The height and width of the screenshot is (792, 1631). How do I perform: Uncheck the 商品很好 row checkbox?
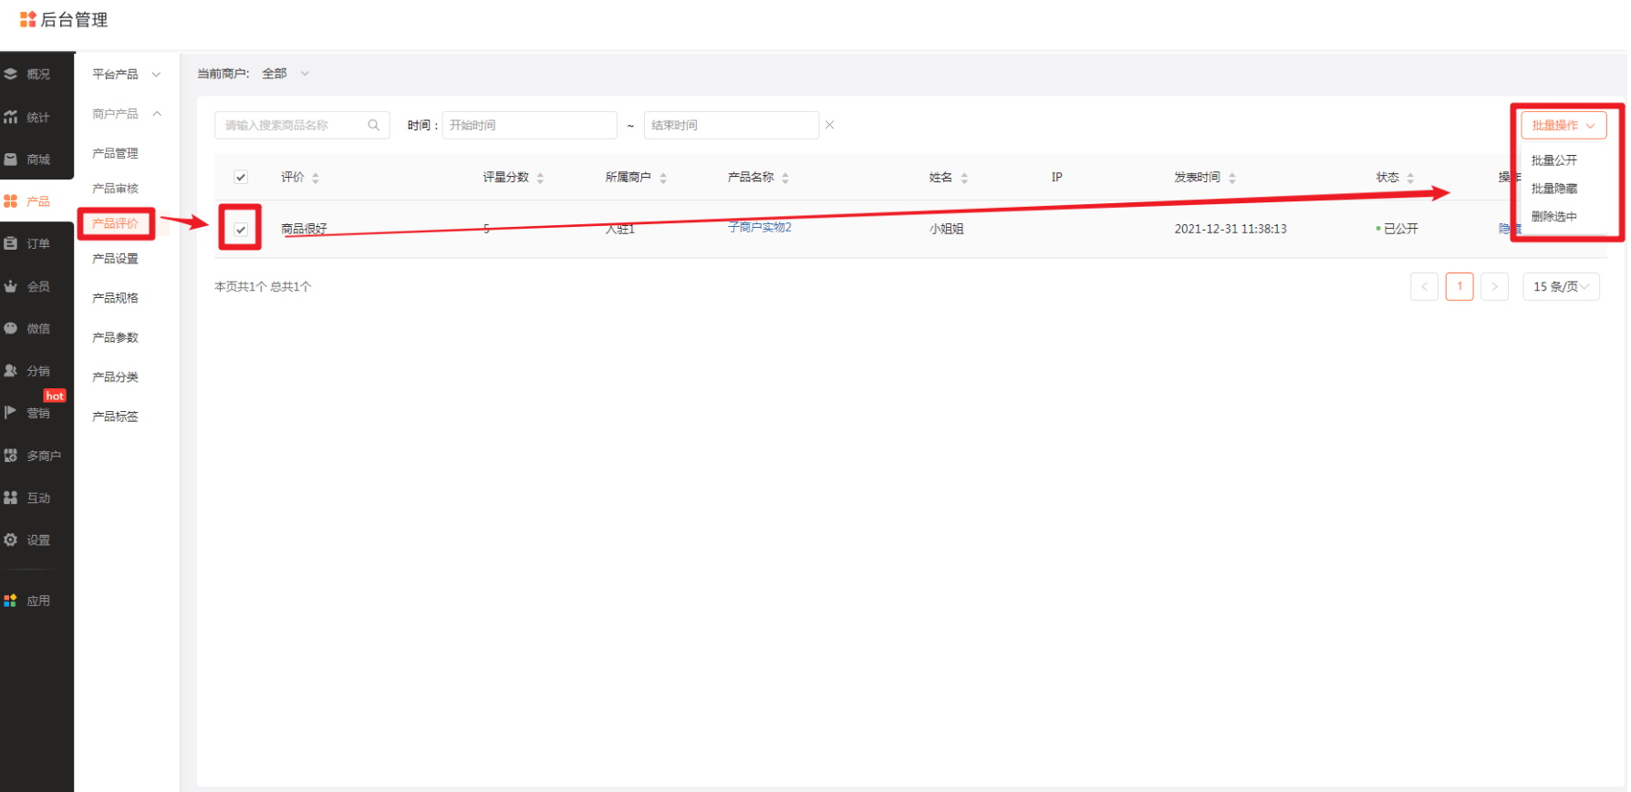pyautogui.click(x=241, y=229)
